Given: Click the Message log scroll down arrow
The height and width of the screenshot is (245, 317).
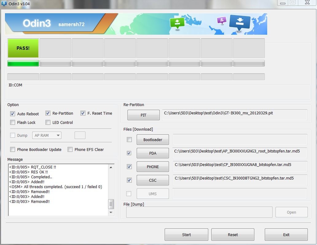Looking at the screenshot, I should (111, 212).
